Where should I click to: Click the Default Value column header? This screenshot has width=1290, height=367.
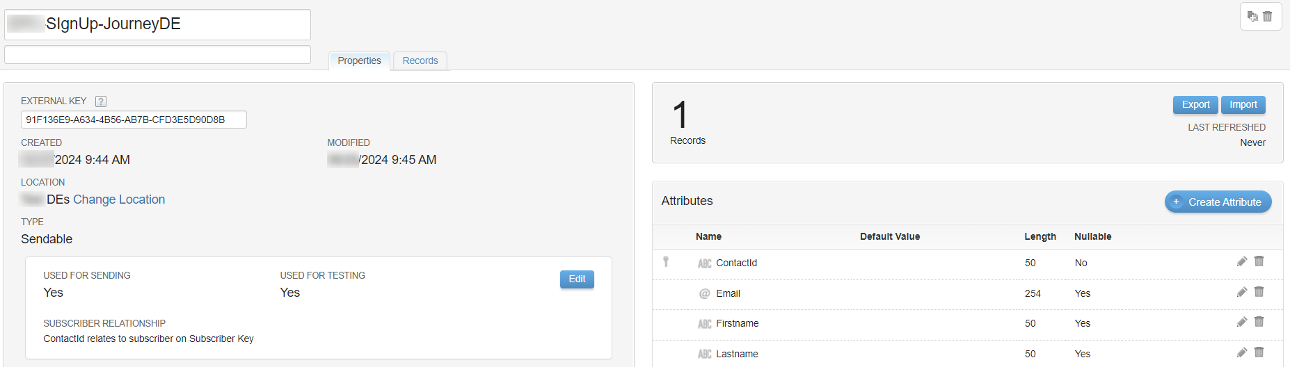890,236
